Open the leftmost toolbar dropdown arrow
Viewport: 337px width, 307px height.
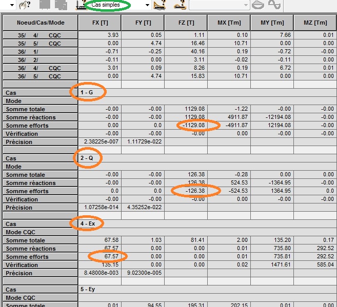12,5
